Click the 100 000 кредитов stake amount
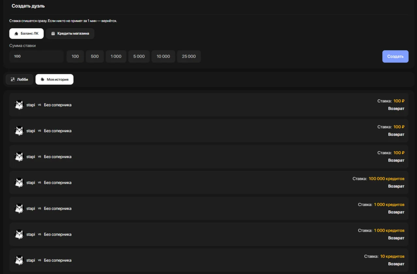417x274 pixels. 386,179
